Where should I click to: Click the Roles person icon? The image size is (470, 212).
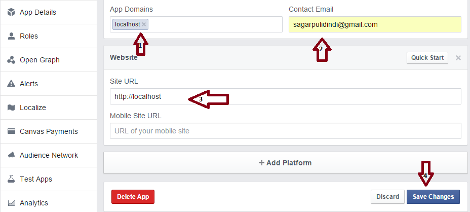(x=11, y=36)
